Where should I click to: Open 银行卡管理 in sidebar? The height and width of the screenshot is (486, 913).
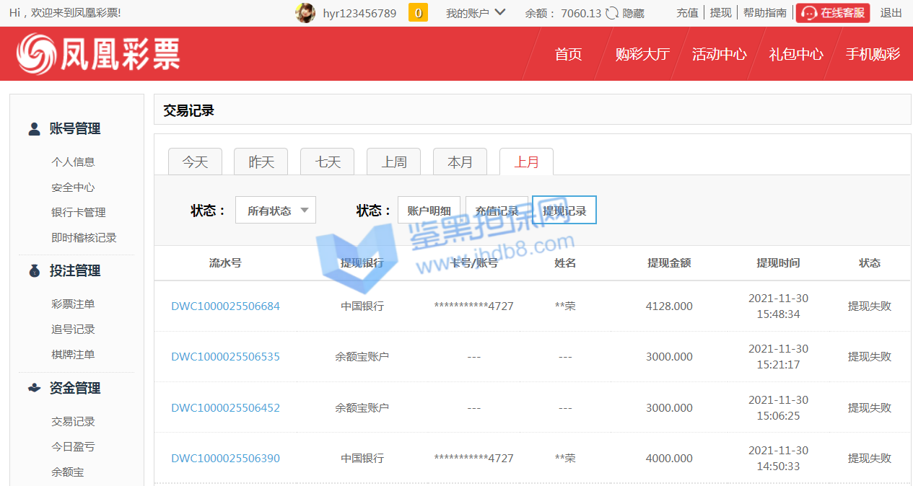point(79,213)
